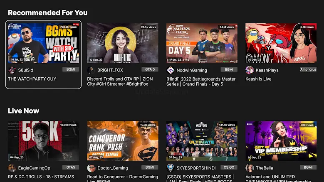Open S8ulSid BGMS Watch Party thumbnail
The image size is (324, 182).
[43, 43]
